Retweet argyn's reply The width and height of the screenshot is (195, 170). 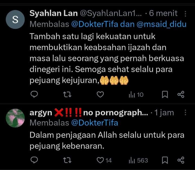[67, 160]
